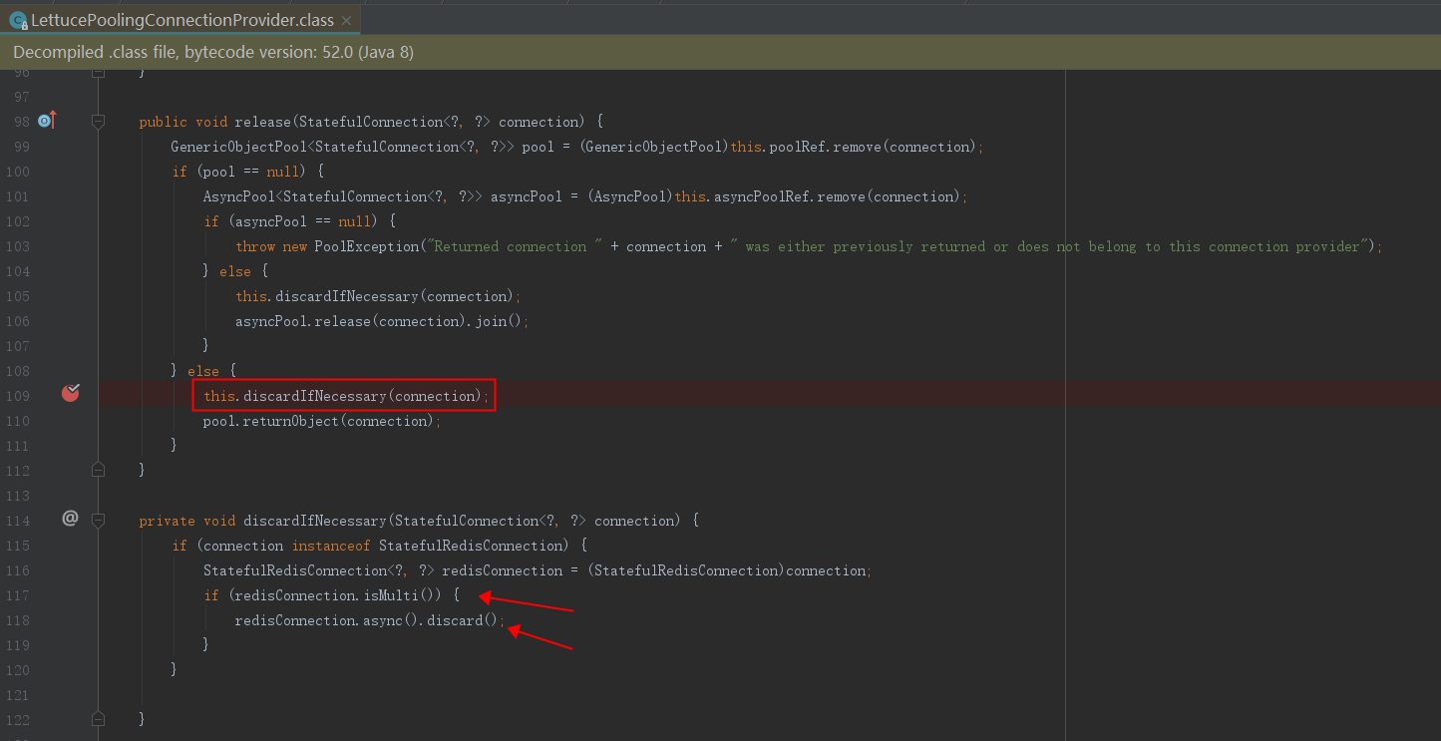This screenshot has width=1441, height=741.
Task: Click the discard() call on line 118
Action: point(461,619)
